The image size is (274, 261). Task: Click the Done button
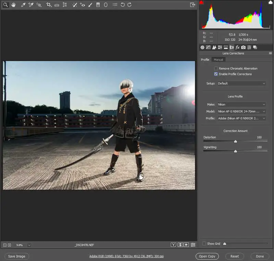(x=260, y=256)
